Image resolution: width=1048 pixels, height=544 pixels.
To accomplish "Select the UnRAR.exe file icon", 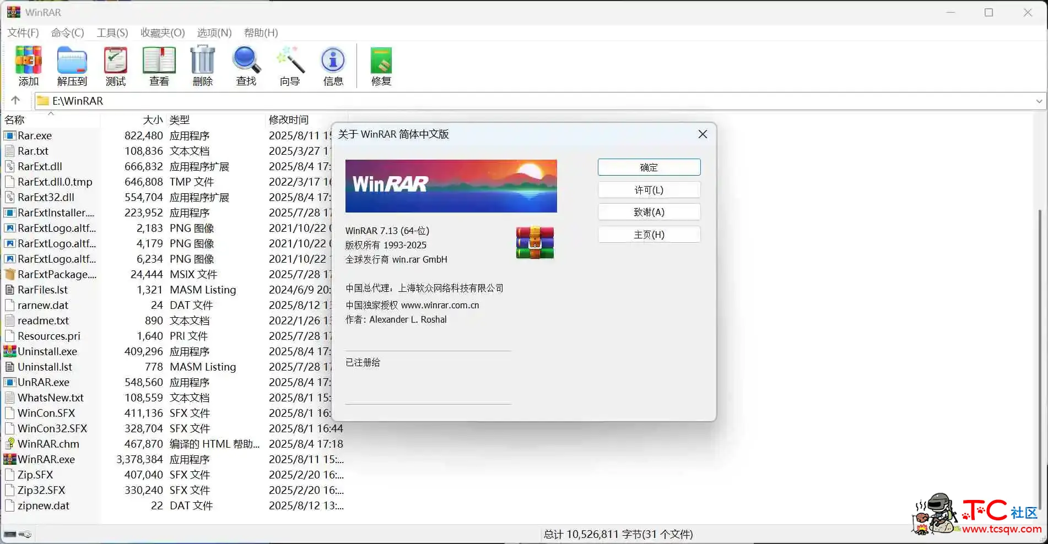I will click(x=9, y=382).
